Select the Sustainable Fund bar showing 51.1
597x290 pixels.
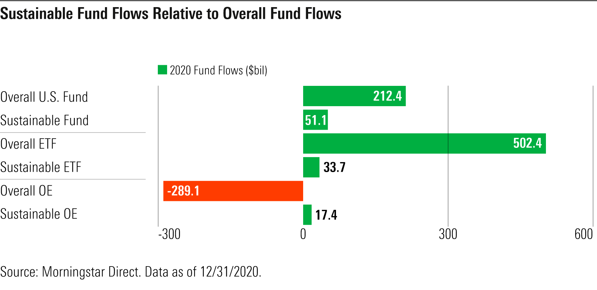coord(315,120)
